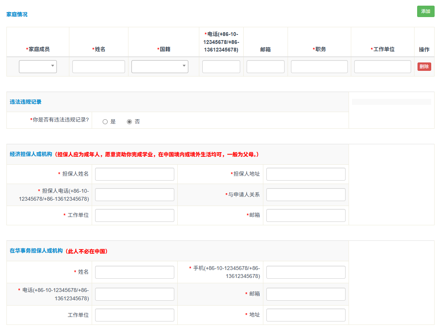
Task: Focus the 担保人姓名 text field
Action: (135, 174)
